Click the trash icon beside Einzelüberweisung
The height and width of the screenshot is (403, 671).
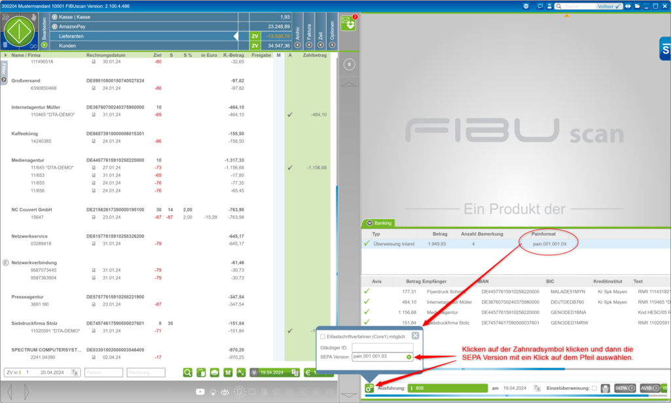pyautogui.click(x=606, y=388)
